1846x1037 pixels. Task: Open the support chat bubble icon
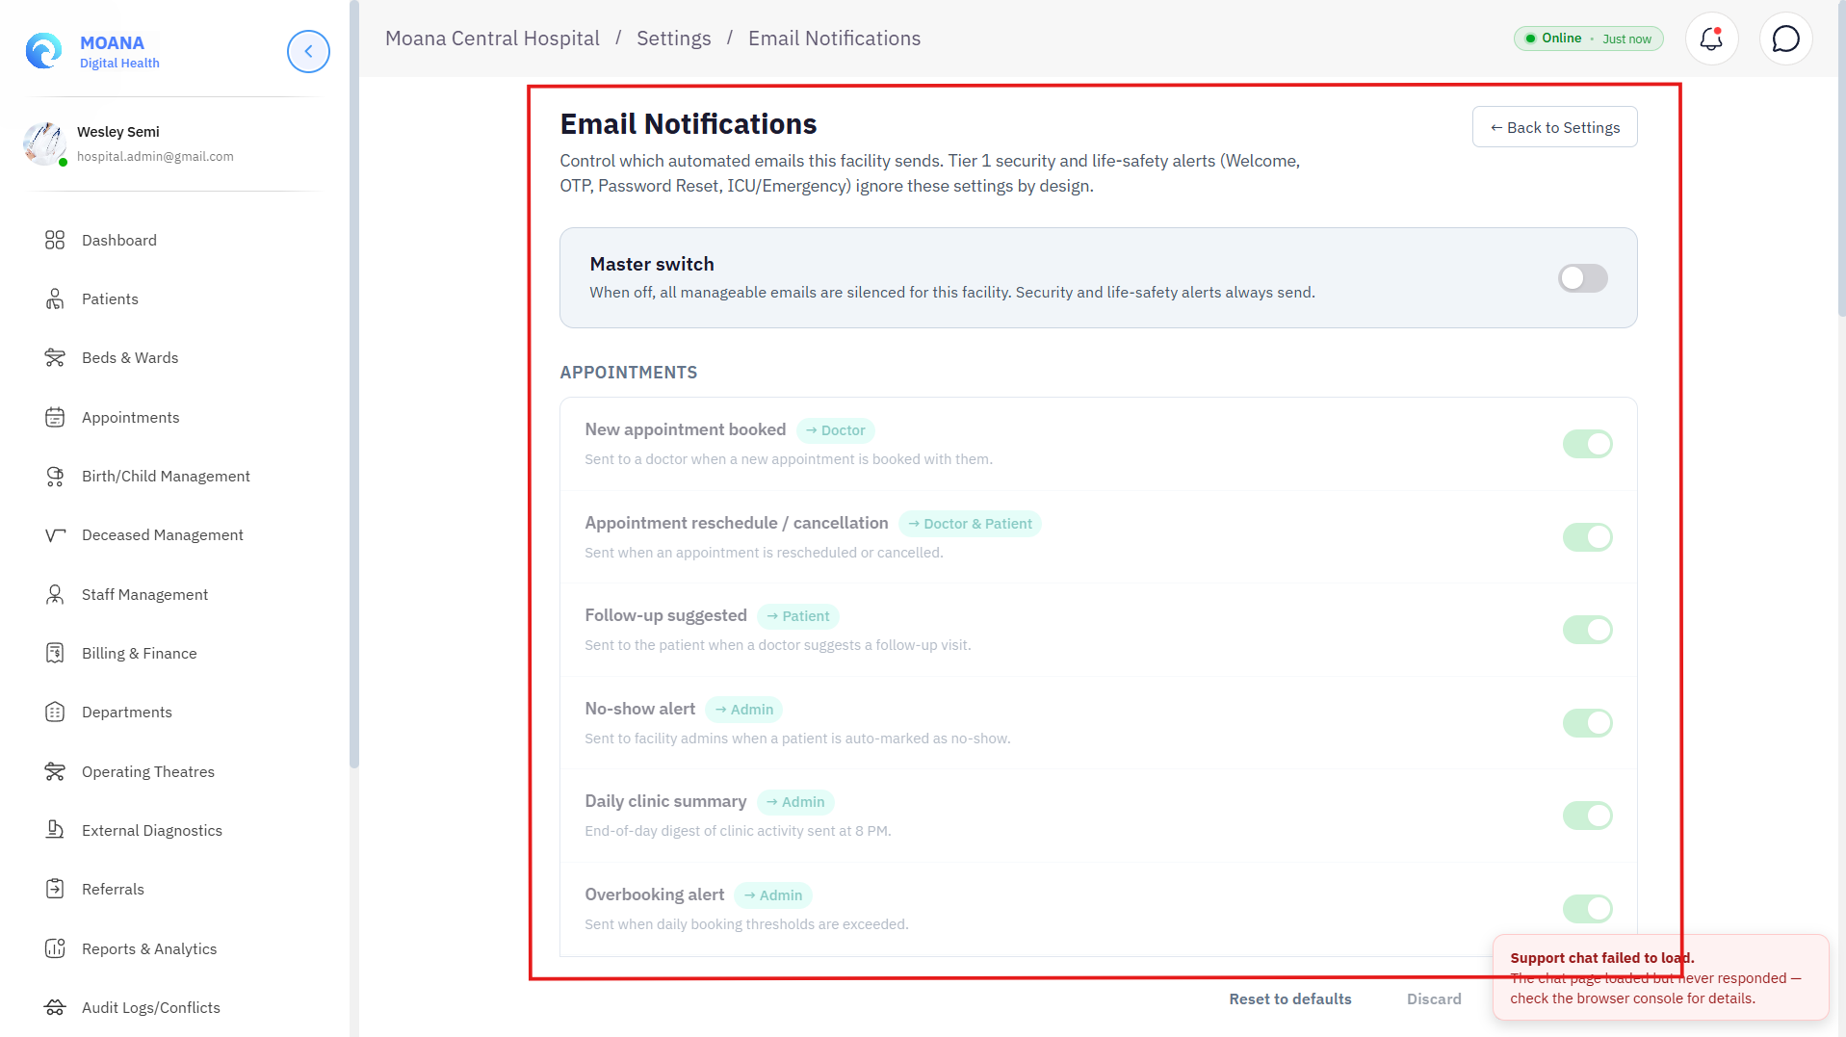pyautogui.click(x=1785, y=39)
